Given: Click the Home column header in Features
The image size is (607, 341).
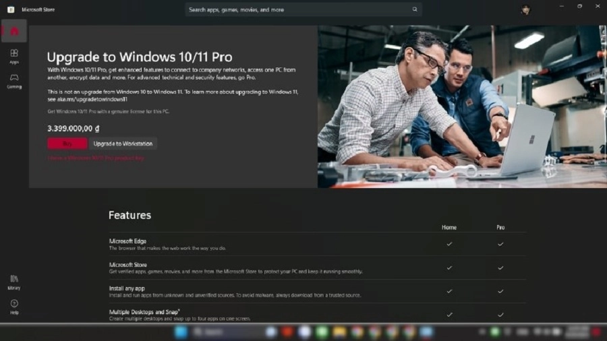Looking at the screenshot, I should click(x=449, y=228).
